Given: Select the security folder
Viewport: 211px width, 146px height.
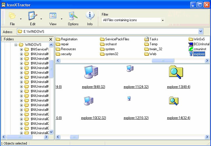Looking at the screenshot, I should (64, 54).
